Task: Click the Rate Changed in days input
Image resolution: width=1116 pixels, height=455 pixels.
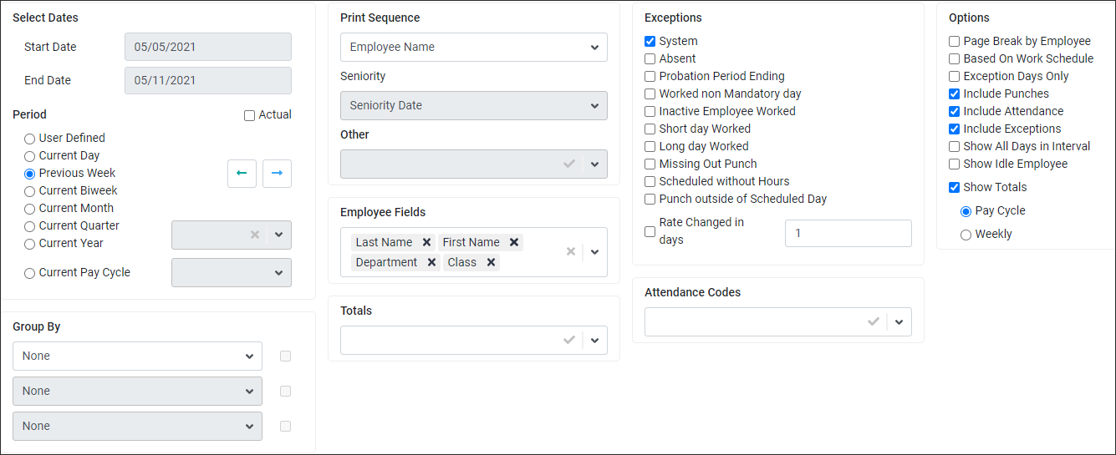Action: [x=848, y=233]
